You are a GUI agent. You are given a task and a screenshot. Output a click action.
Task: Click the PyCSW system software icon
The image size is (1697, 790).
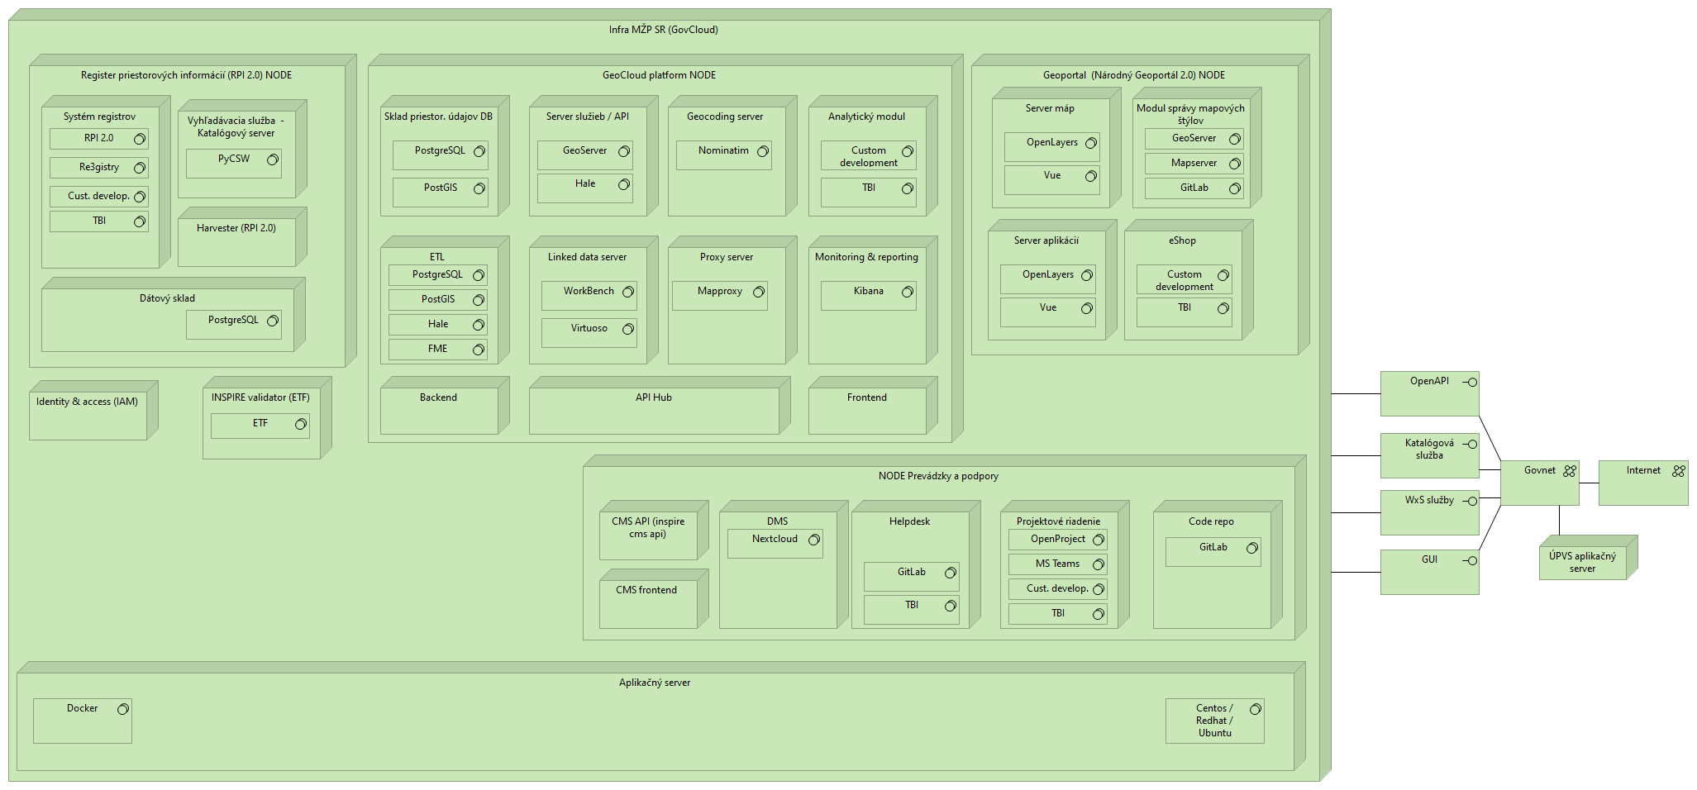[x=273, y=159]
